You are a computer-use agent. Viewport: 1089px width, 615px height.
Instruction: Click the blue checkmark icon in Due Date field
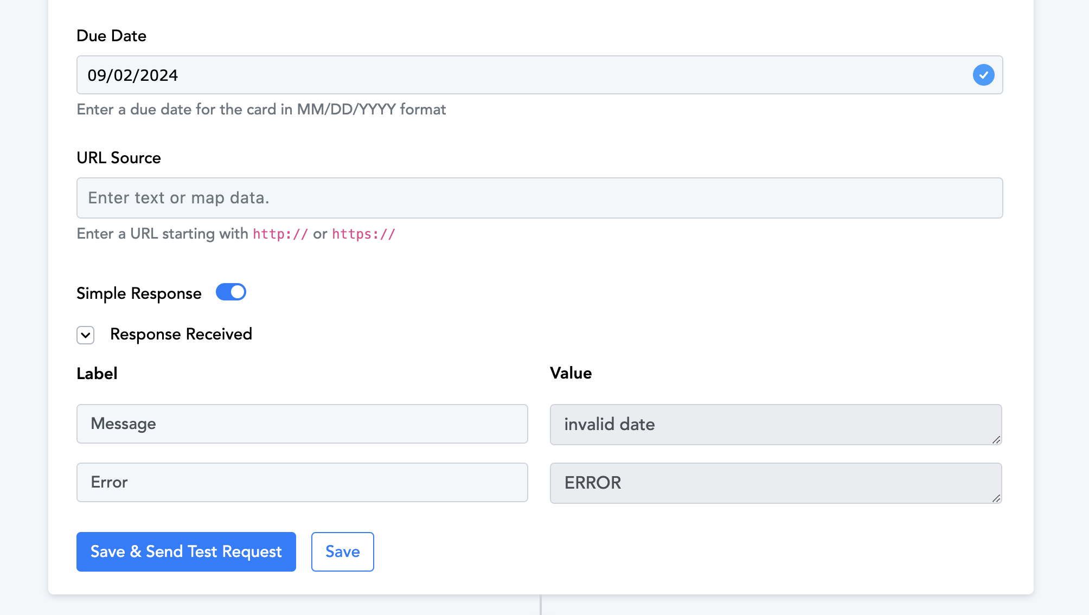point(983,75)
